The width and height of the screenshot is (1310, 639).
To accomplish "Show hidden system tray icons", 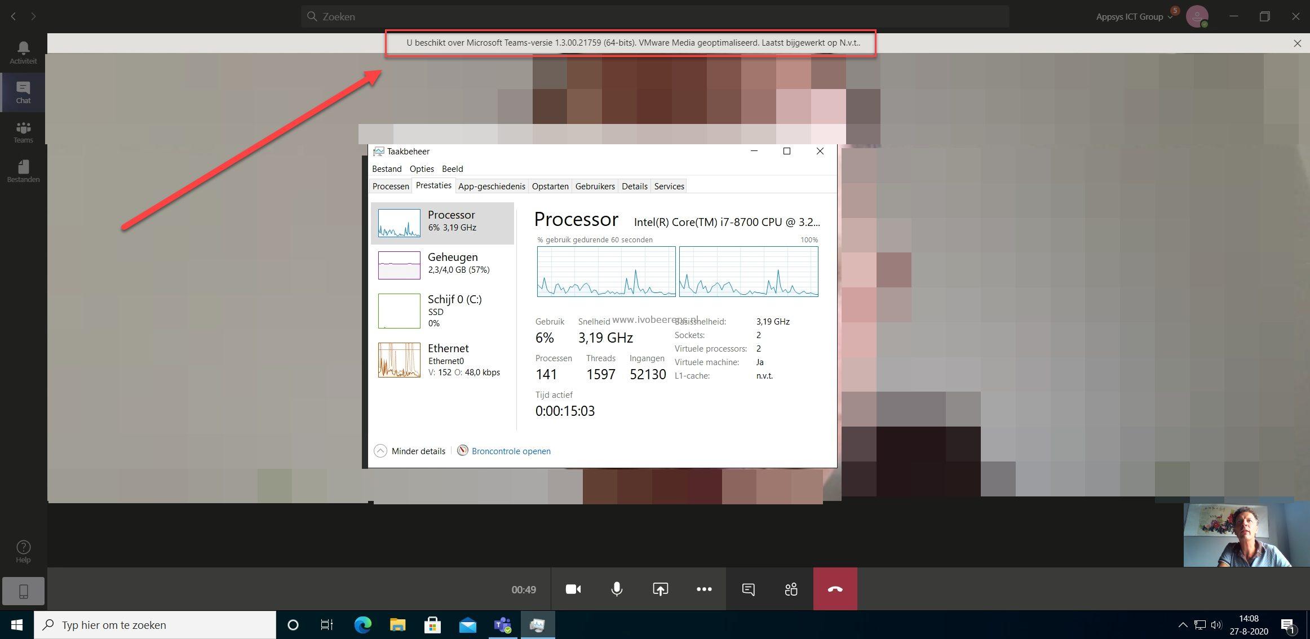I will 1183,625.
